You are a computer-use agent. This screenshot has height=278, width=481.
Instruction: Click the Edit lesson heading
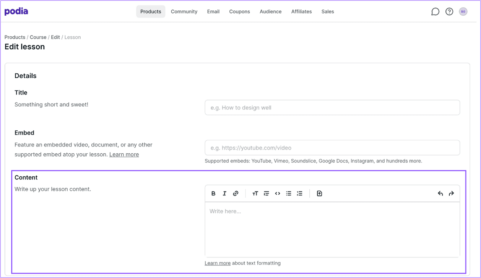click(x=24, y=47)
